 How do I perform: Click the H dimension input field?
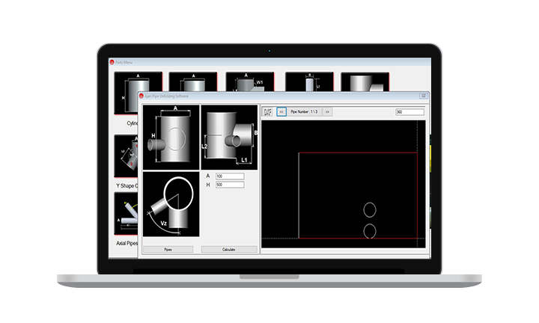pos(230,185)
